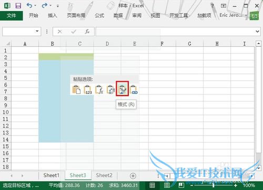Click the Excel application logo icon

7,6
